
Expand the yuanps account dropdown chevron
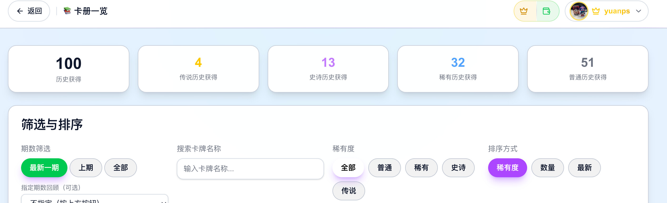click(639, 11)
